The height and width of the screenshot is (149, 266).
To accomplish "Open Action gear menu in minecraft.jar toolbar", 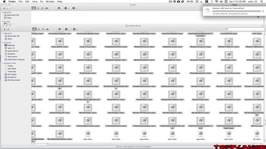I will (x=67, y=29).
